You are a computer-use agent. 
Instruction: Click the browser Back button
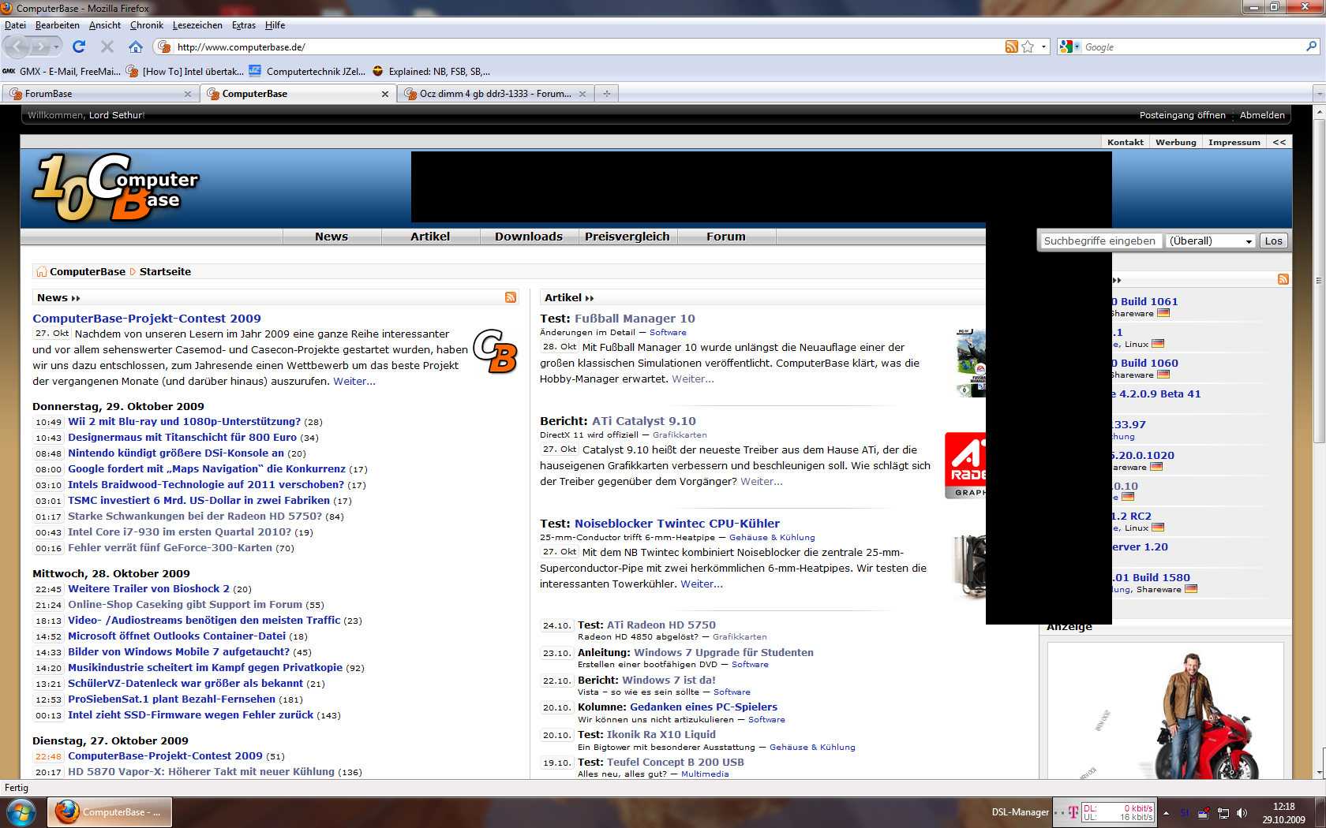[17, 47]
